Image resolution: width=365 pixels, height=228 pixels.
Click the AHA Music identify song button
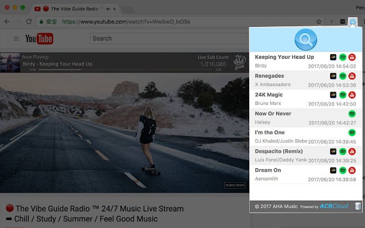pos(306,39)
